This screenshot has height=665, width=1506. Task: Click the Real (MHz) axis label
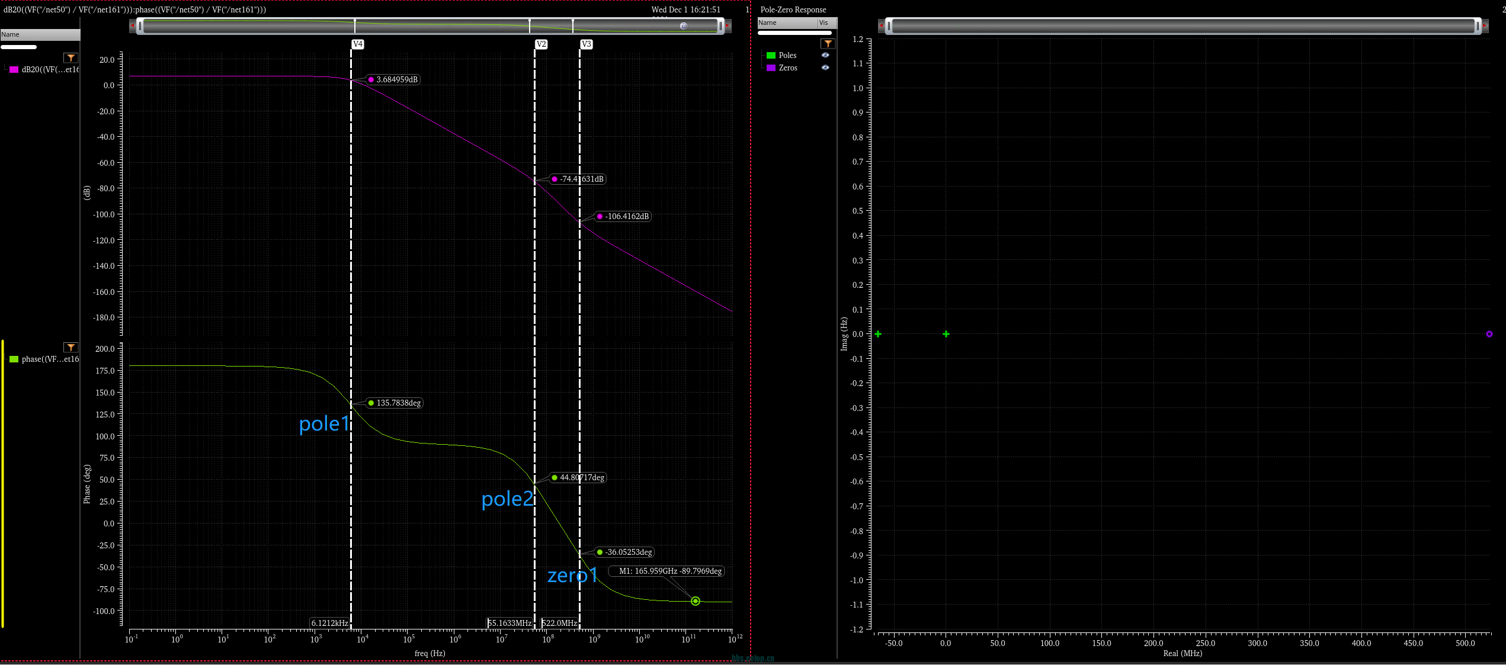(1183, 653)
